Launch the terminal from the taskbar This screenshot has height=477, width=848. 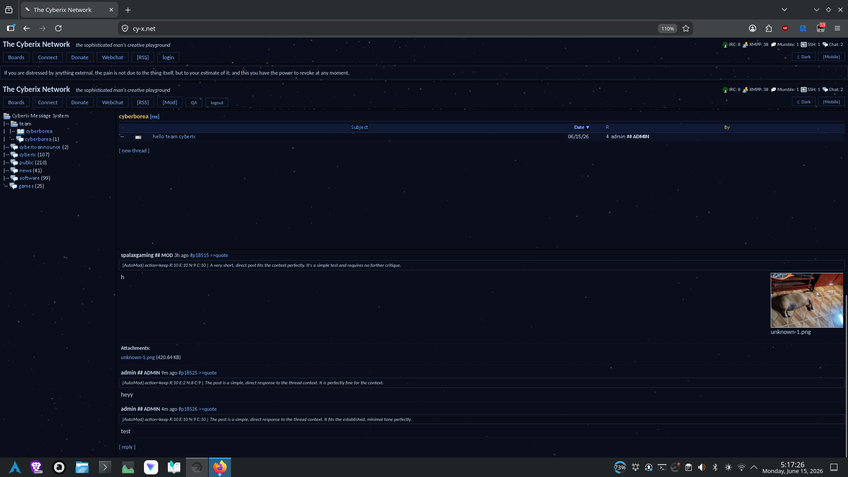105,467
